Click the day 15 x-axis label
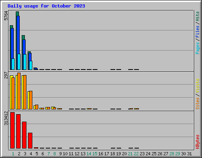202x158 pixels. point(95,154)
